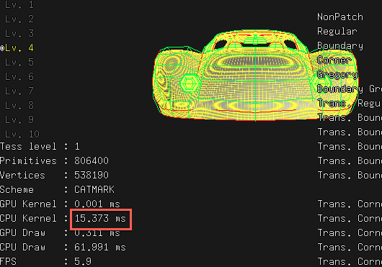382x267 pixels.
Task: Select subdivision level Lv. 2
Action: (19, 19)
